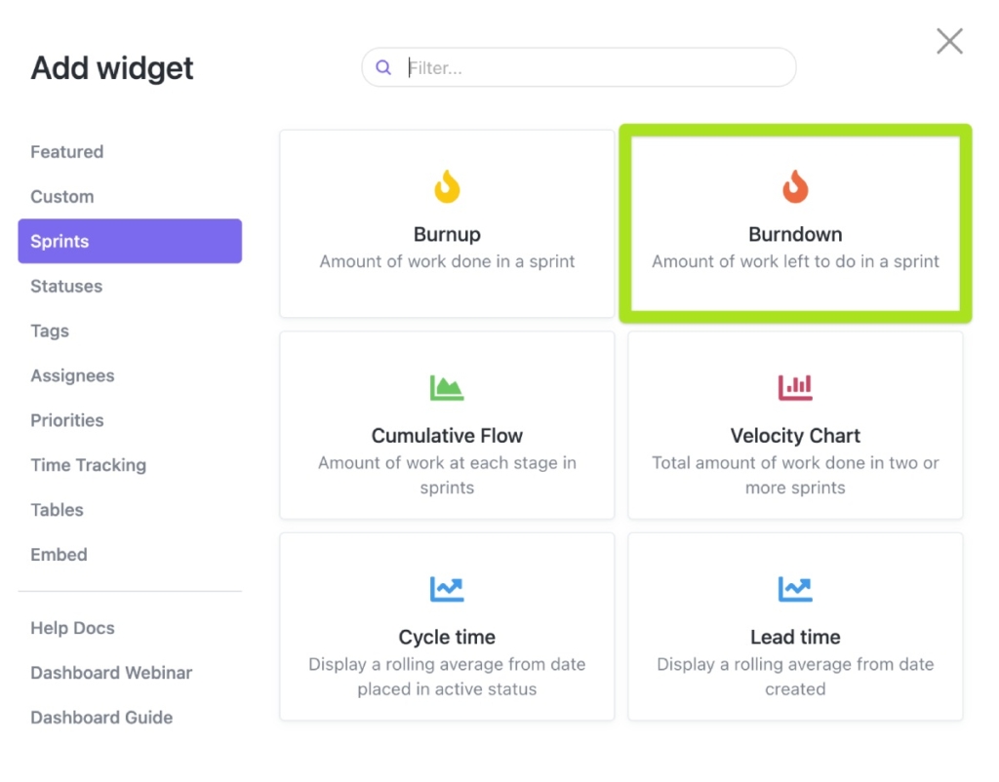Open the Time Tracking category
The height and width of the screenshot is (782, 999).
pyautogui.click(x=88, y=466)
